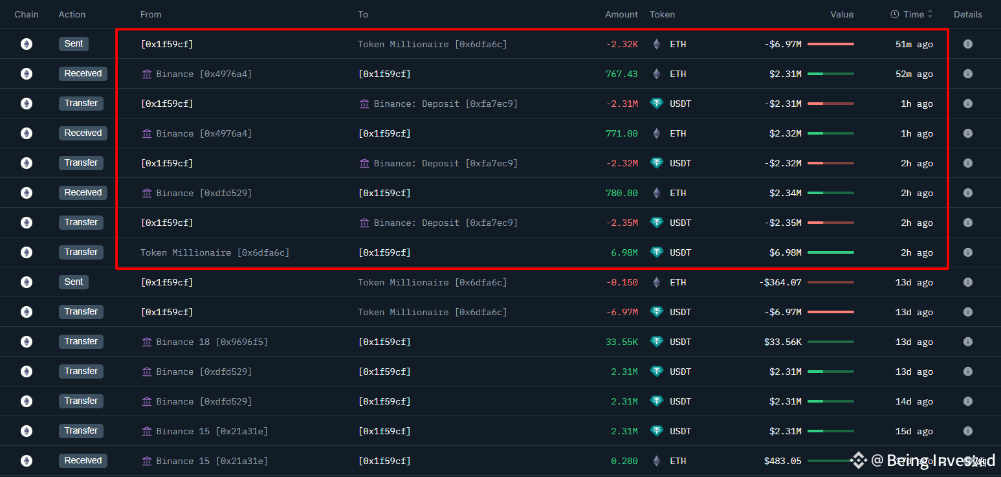The image size is (1001, 477).
Task: Open Binance [0xdfd529] link in 780.00 ETH row
Action: click(204, 193)
